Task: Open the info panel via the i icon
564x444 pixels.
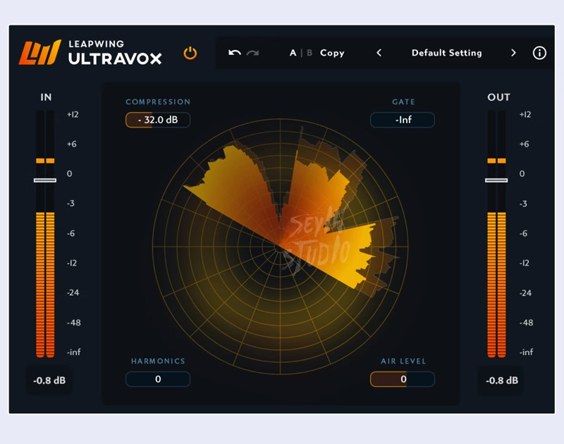Action: point(540,53)
